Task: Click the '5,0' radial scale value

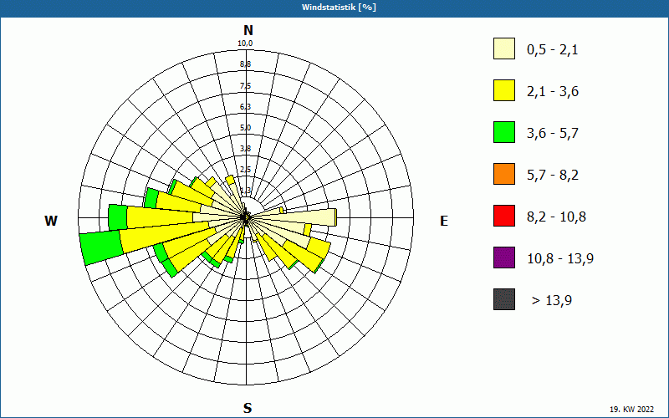Action: [245, 128]
